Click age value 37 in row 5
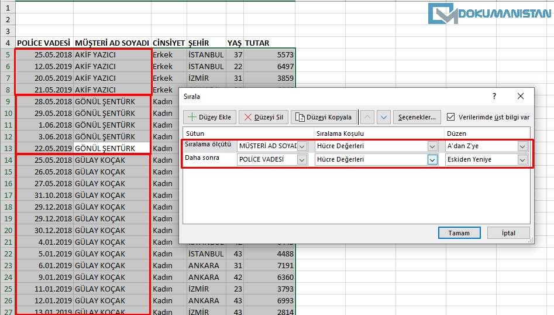554x315 pixels. tap(235, 55)
